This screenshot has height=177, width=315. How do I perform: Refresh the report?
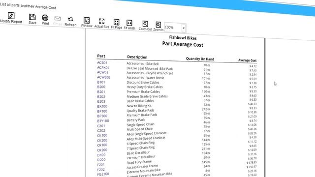pos(70,22)
